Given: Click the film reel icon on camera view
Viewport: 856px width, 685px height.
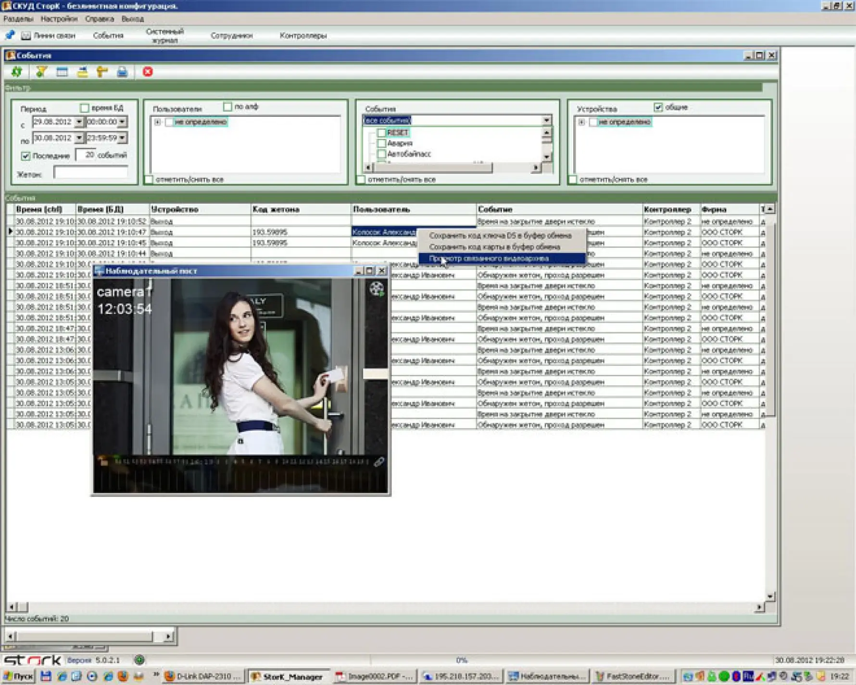Looking at the screenshot, I should [376, 289].
